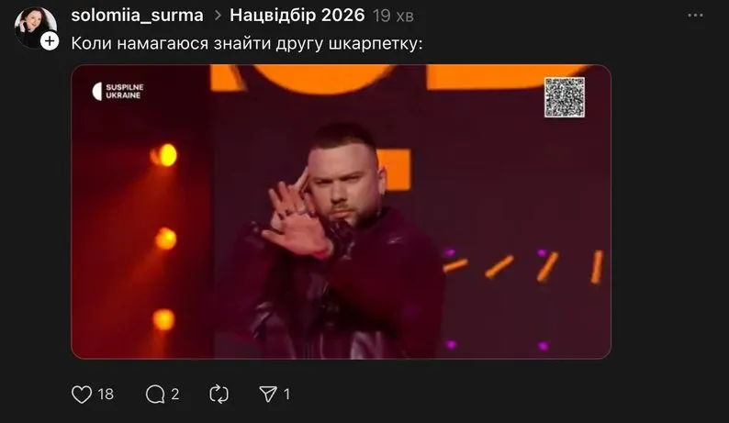Viewport: 729px width, 423px height.
Task: Click the chevron arrow next to the username
Action: (x=218, y=16)
